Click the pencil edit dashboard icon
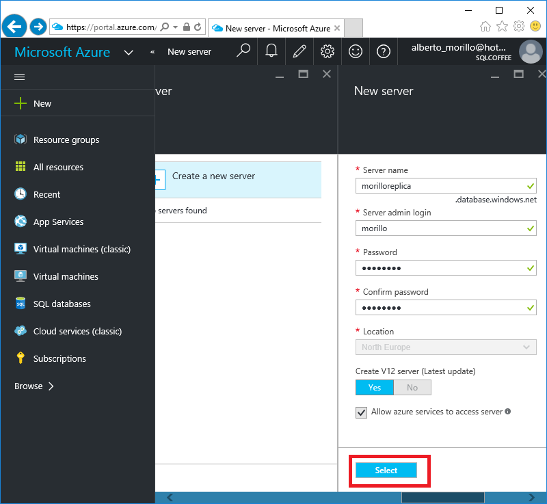Viewport: 547px width, 504px height. pyautogui.click(x=299, y=51)
